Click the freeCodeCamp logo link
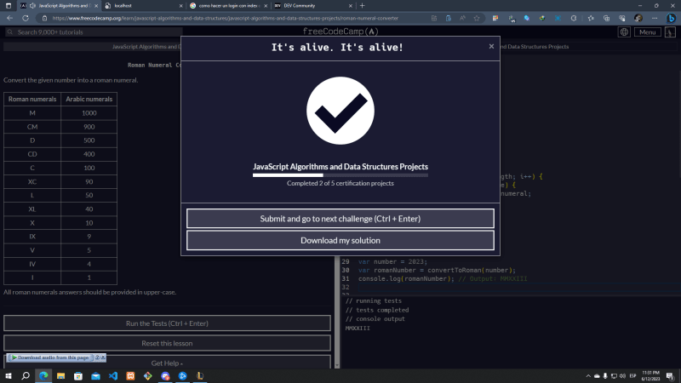Image resolution: width=681 pixels, height=383 pixels. click(340, 31)
